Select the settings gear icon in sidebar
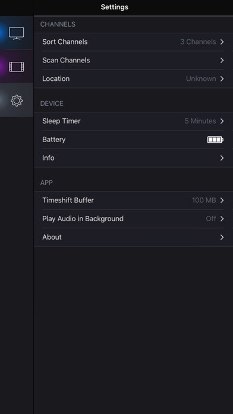 point(17,101)
